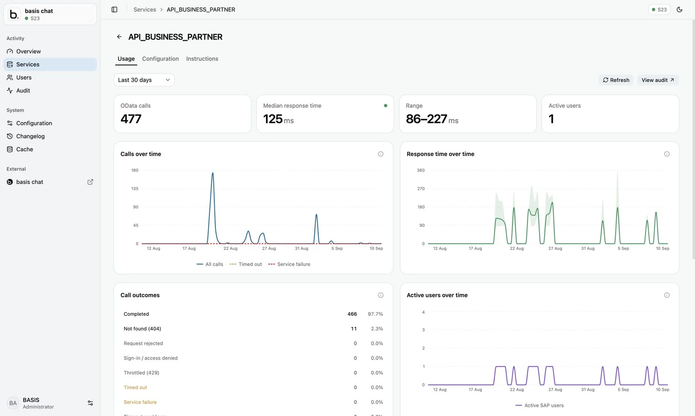Viewport: 695px width, 416px height.
Task: Click the BA avatar in sidebar
Action: (13, 403)
